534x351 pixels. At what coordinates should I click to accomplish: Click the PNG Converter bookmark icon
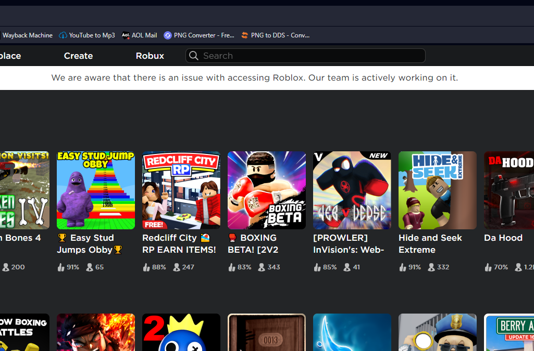click(x=168, y=35)
